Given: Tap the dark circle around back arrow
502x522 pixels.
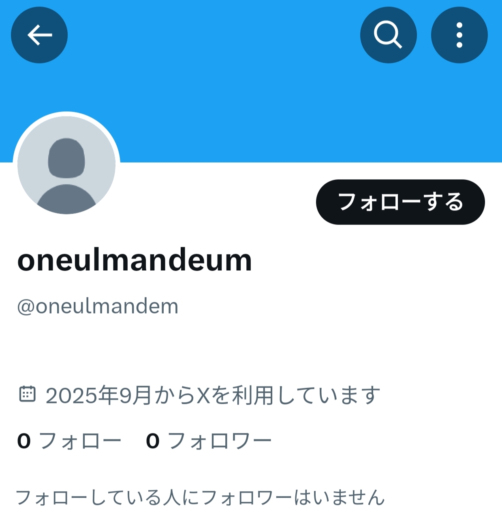Looking at the screenshot, I should [39, 35].
